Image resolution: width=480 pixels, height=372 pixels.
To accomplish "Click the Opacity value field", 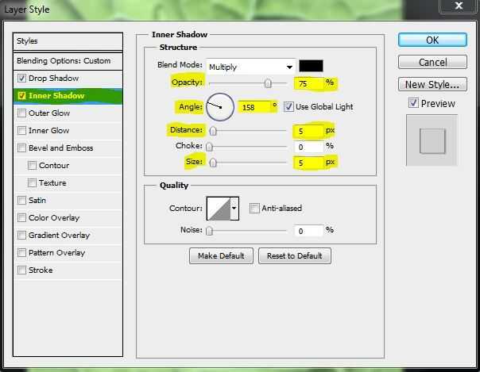I will coord(308,83).
